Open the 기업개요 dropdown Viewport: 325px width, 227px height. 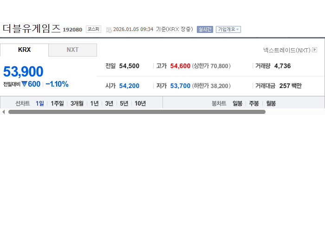(x=228, y=29)
